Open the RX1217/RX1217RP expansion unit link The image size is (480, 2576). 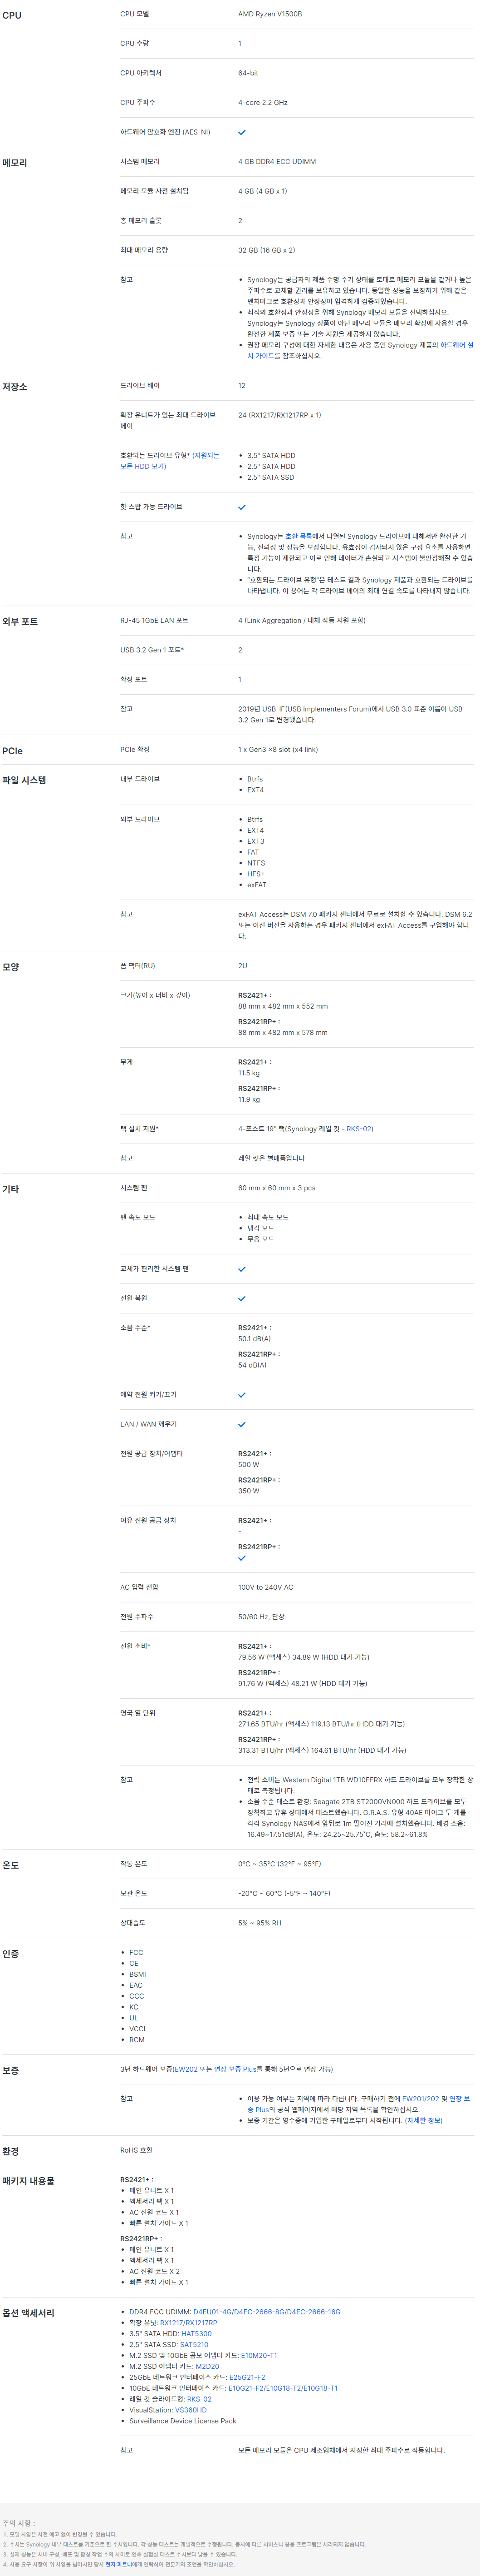pyautogui.click(x=189, y=2323)
